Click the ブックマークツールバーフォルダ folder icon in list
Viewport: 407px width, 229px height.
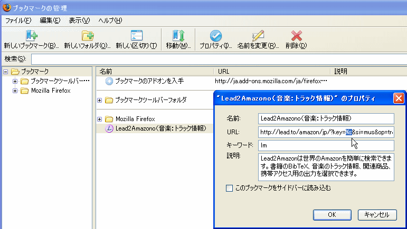(109, 100)
